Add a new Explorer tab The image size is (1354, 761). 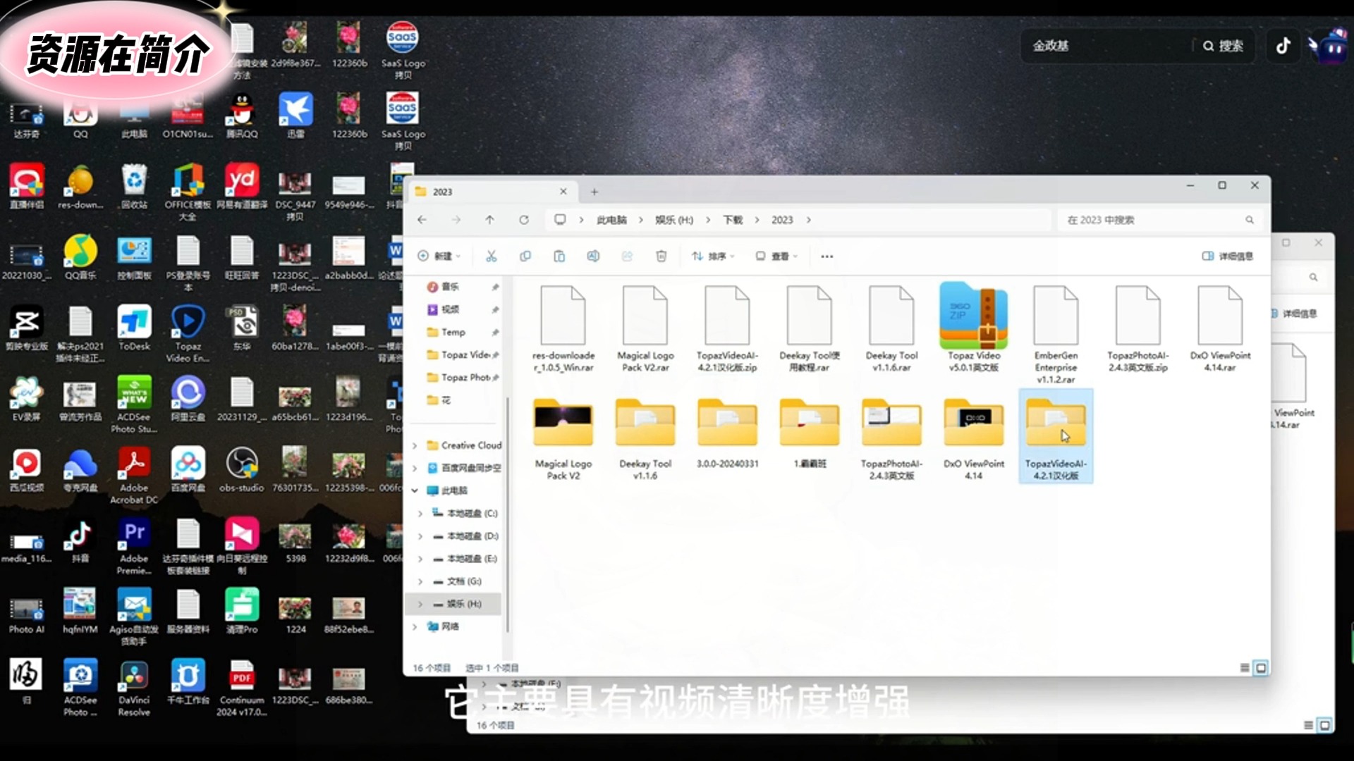click(x=594, y=192)
